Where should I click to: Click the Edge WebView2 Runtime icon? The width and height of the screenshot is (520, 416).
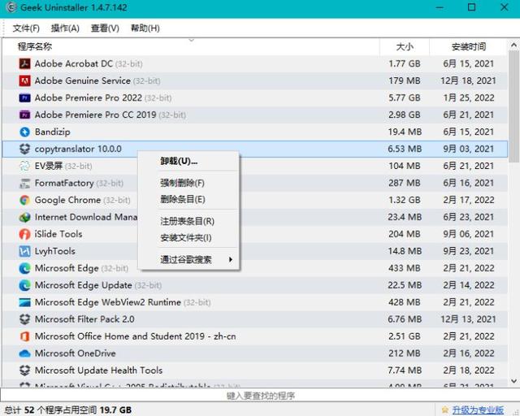click(x=24, y=302)
